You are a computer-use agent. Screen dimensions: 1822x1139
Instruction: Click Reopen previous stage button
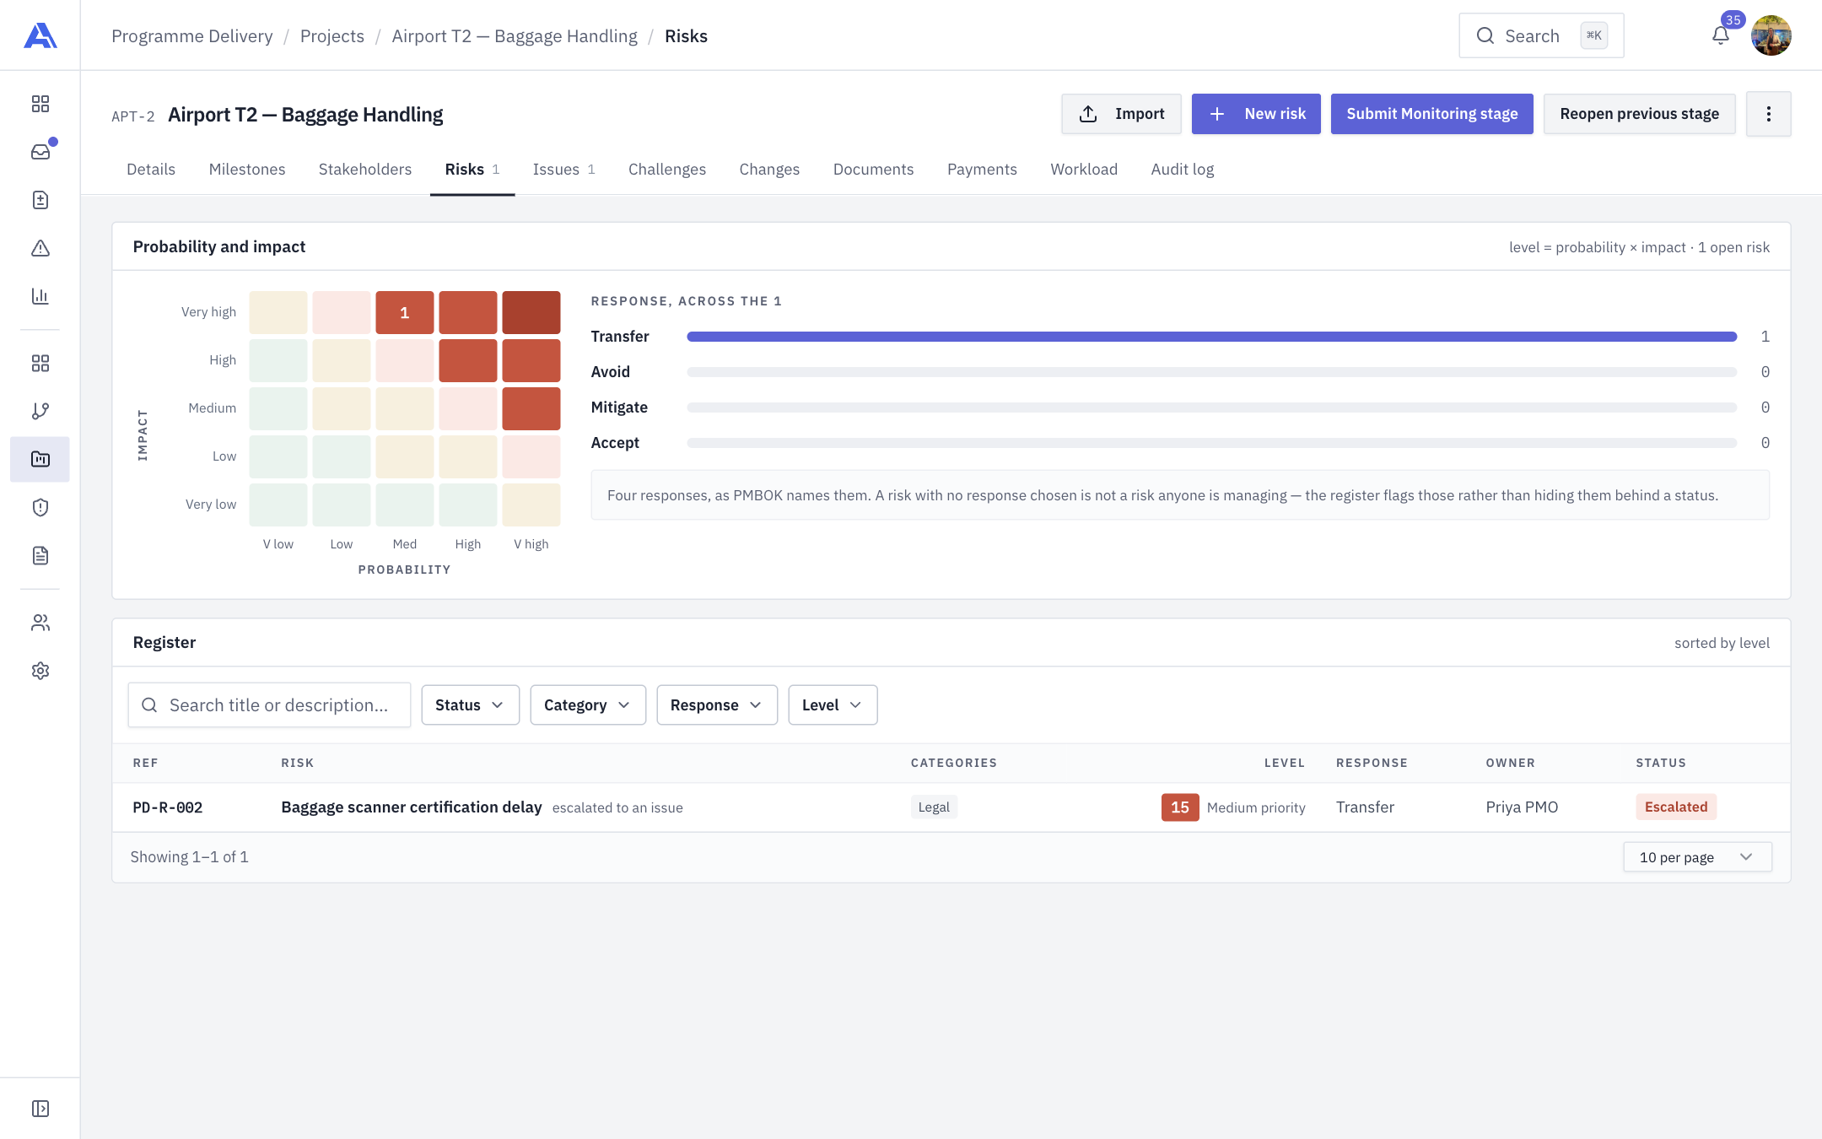[1639, 114]
